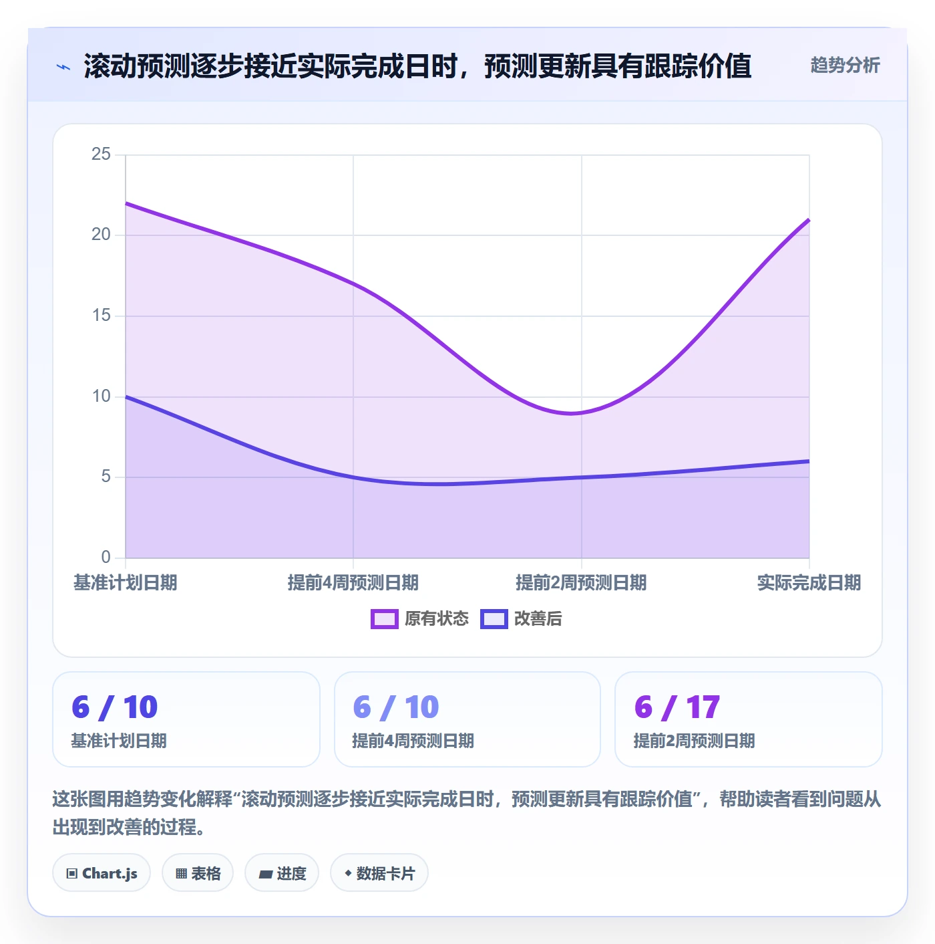Viewport: 935px width, 944px height.
Task: Click the 表格 tag chip
Action: [x=198, y=872]
